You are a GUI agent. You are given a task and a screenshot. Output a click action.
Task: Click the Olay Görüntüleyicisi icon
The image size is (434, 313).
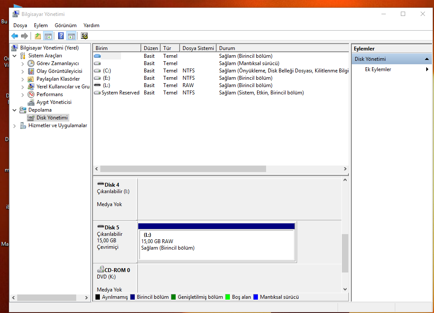tap(31, 71)
